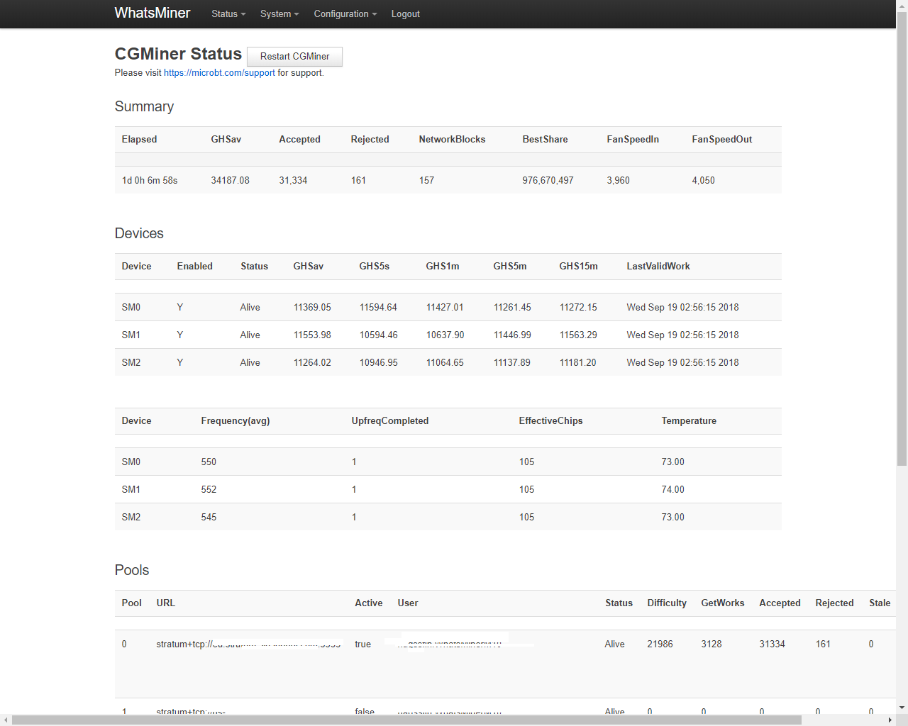
Task: Click the Temperature column header
Action: [689, 421]
